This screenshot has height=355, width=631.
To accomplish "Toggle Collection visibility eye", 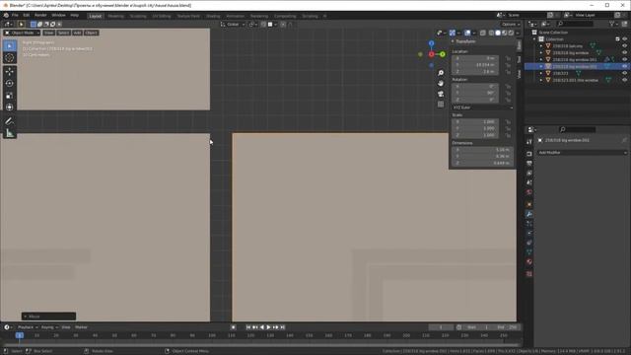I will (x=624, y=39).
